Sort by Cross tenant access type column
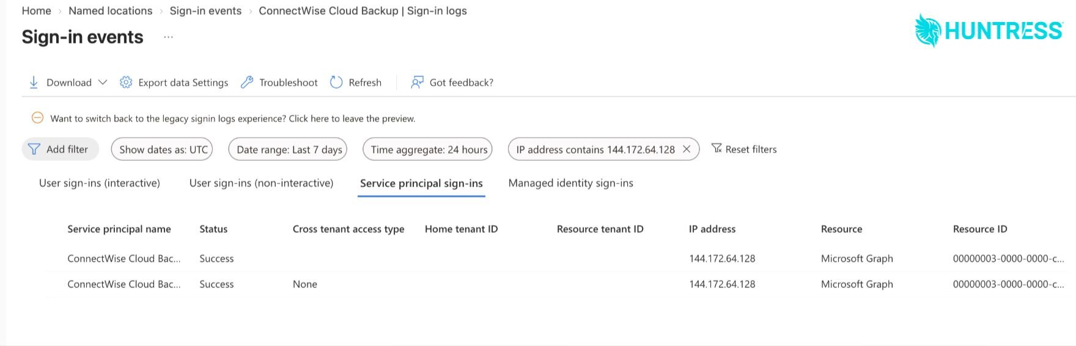1076x346 pixels. [348, 229]
